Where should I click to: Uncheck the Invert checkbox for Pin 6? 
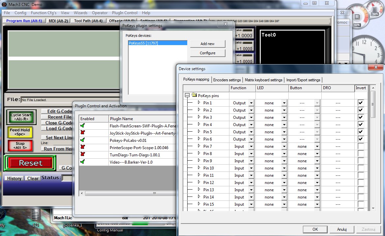point(361,139)
